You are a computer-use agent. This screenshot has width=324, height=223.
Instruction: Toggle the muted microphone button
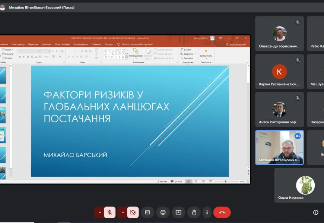coord(109,212)
